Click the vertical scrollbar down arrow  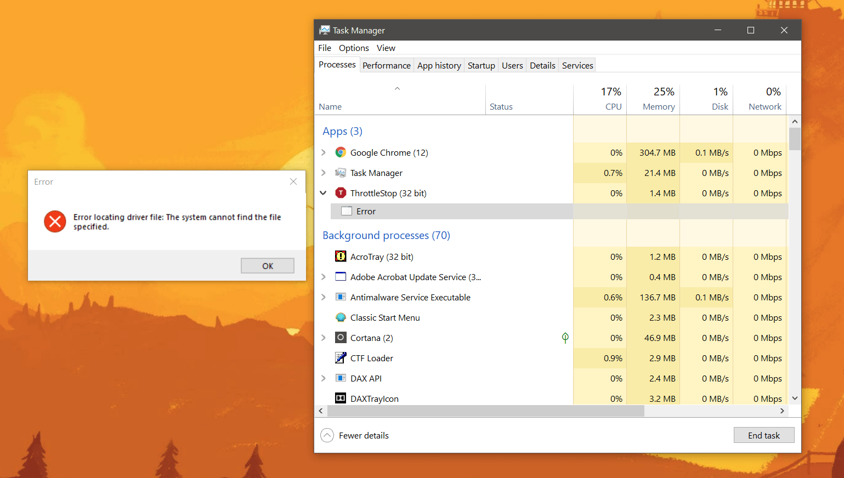pos(795,399)
